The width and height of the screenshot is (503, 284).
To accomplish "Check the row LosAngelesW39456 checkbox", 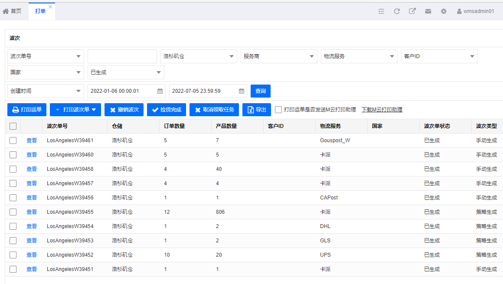I will pos(13,198).
